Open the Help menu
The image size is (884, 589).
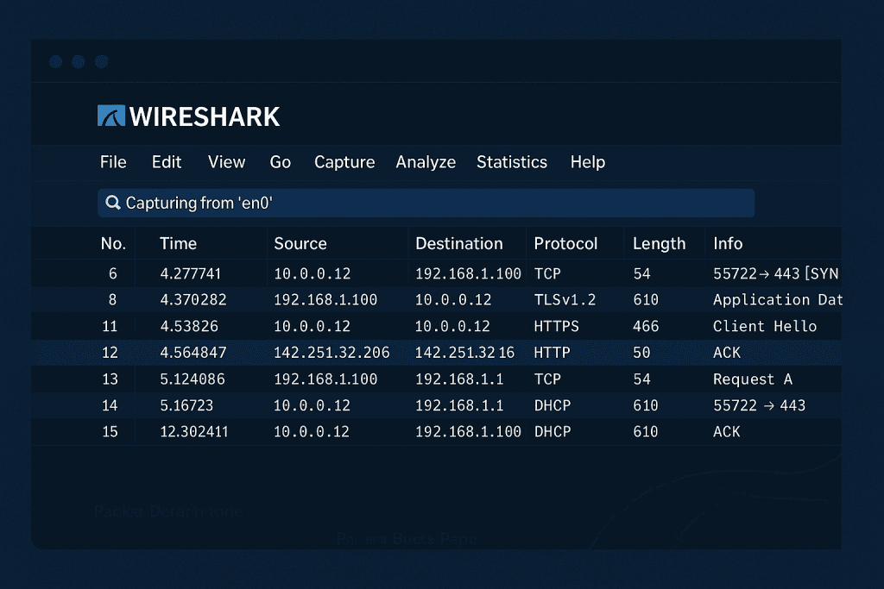587,162
